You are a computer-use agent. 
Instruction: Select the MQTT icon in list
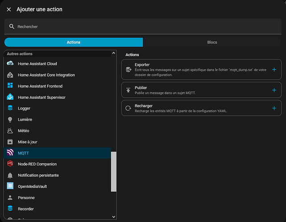10,153
